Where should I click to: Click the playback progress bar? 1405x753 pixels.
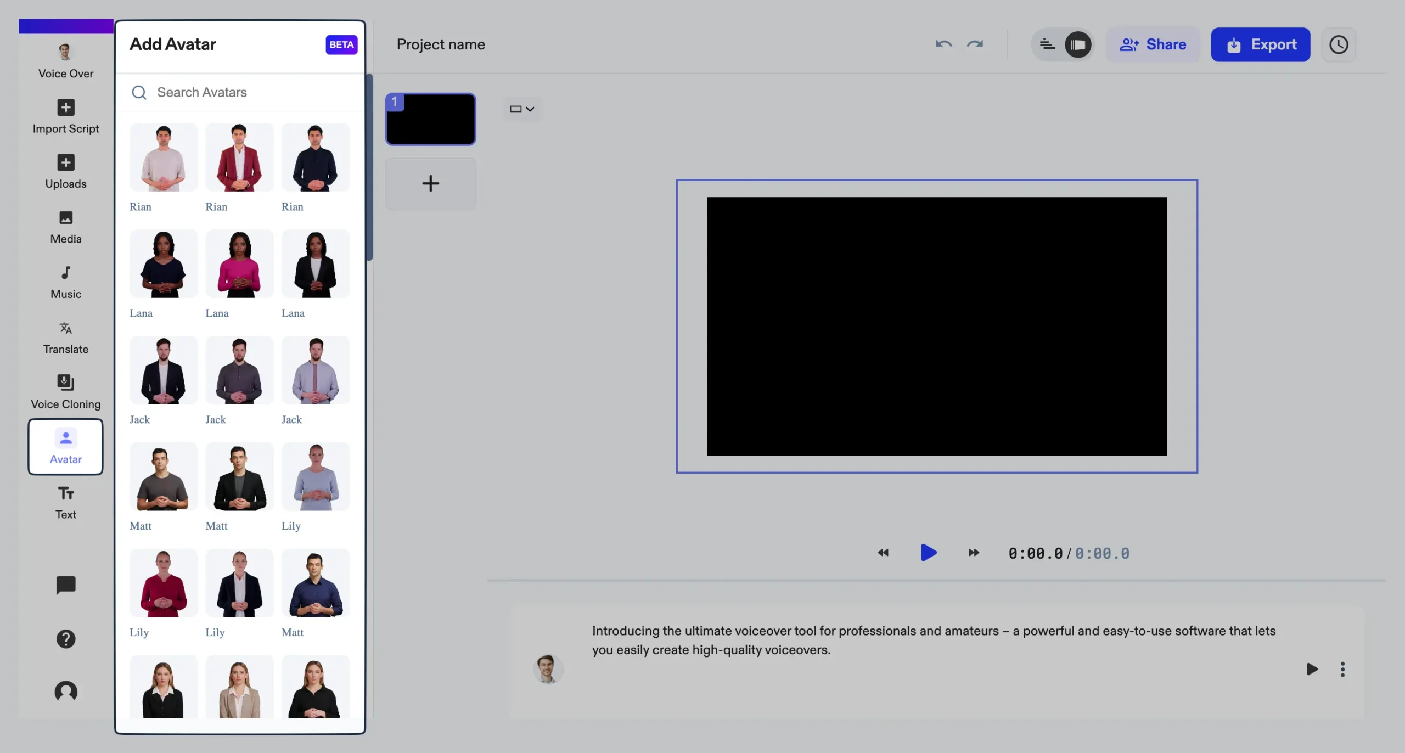pos(936,580)
